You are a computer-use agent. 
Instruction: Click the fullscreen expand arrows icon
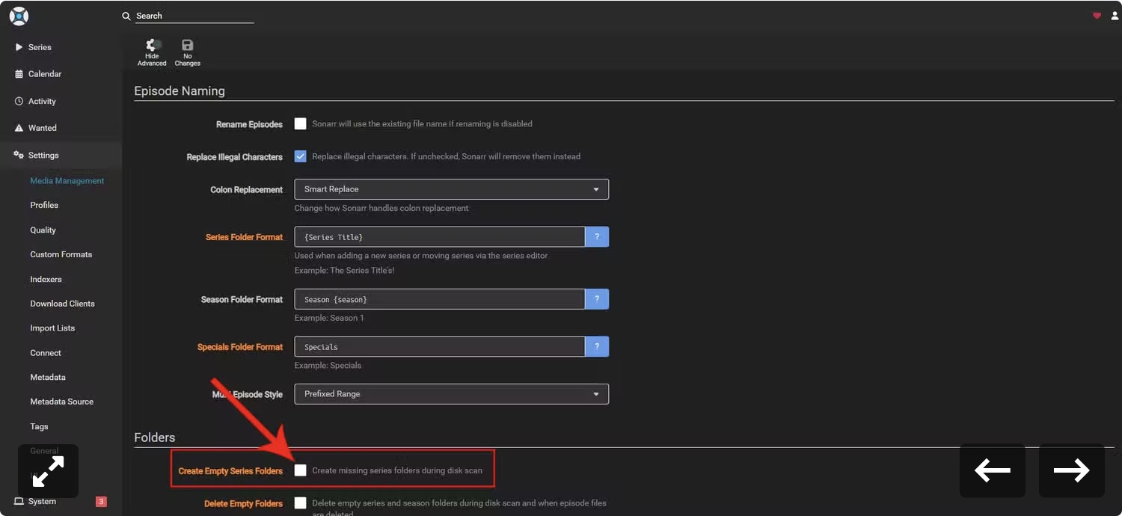coord(49,471)
